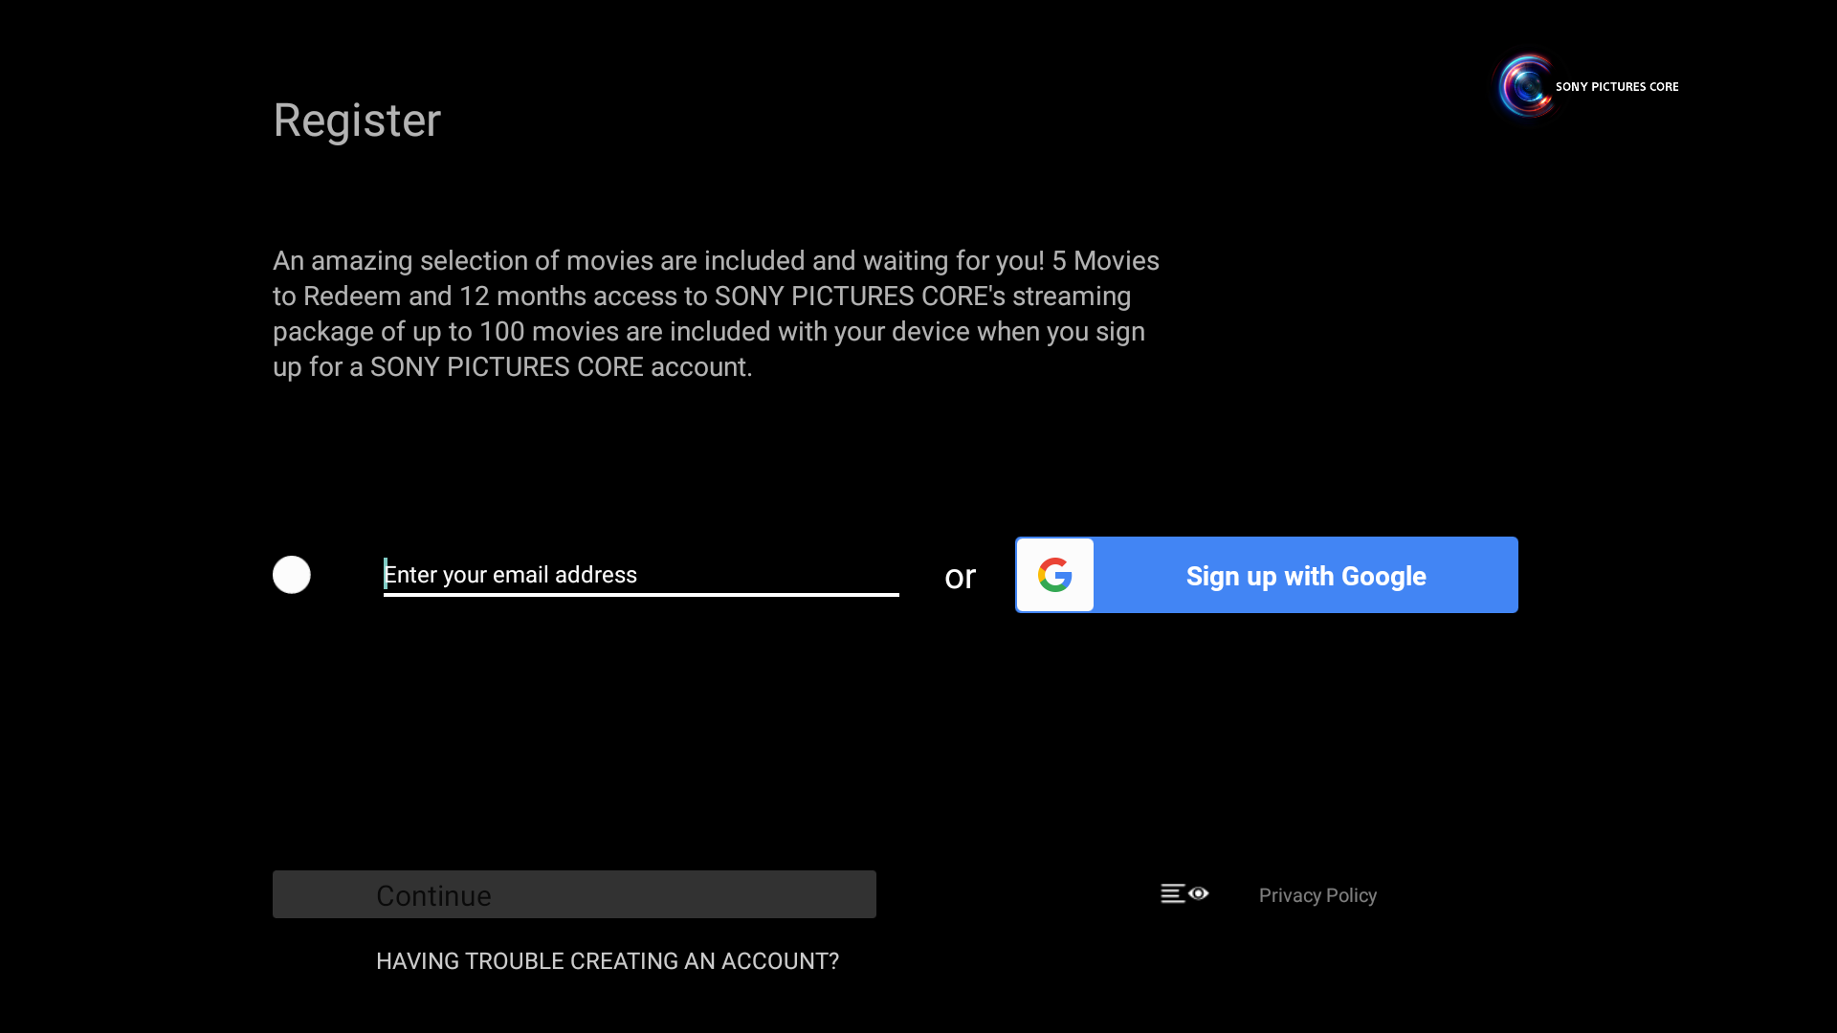Click the 'Sign up with Google' label text
This screenshot has width=1837, height=1033.
[1305, 576]
